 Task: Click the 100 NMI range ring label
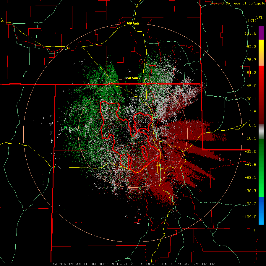[133, 23]
